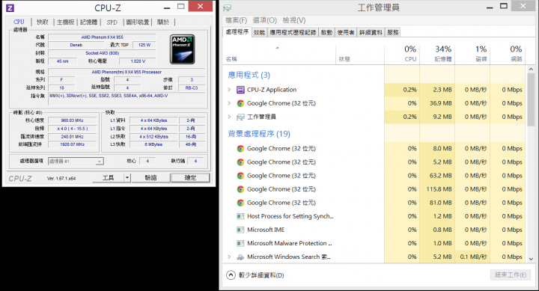Click the Chrome icon in the 8.0 MB row
This screenshot has height=291, width=539.
[240, 148]
